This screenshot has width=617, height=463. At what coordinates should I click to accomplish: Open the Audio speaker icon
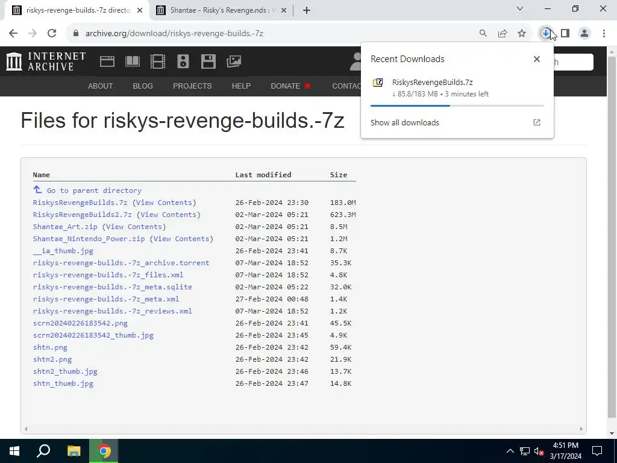(x=183, y=61)
